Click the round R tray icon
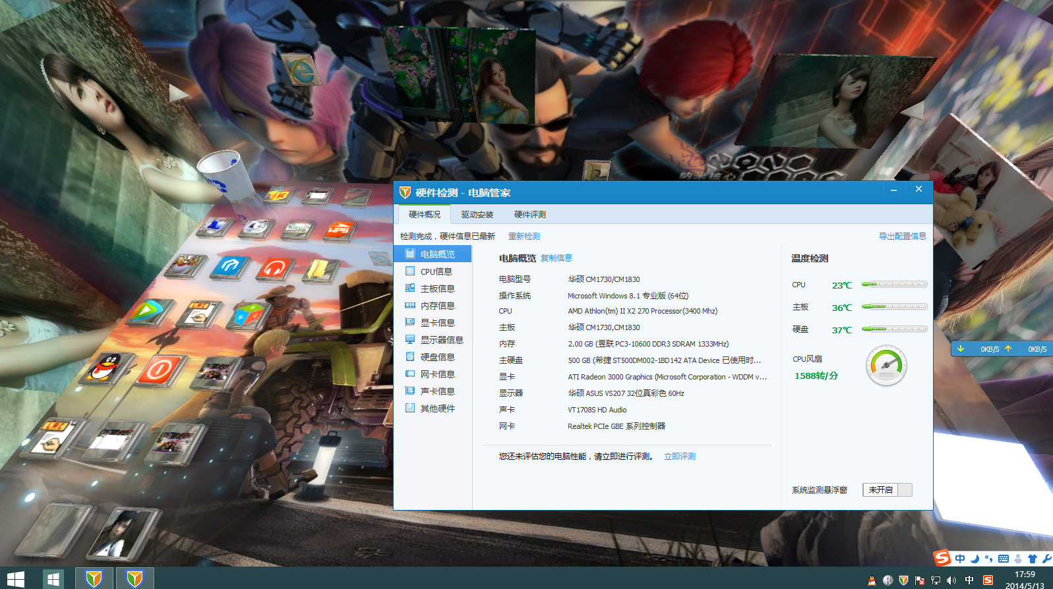 pyautogui.click(x=888, y=580)
